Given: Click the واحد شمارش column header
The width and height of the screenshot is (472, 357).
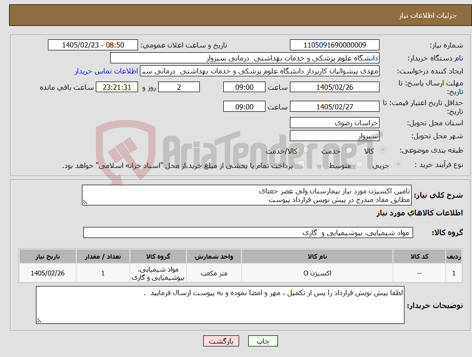Looking at the screenshot, I should coord(214,256).
